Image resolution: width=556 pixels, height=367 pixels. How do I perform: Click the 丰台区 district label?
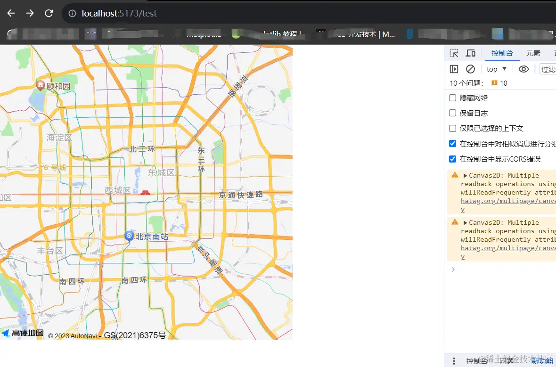coord(50,251)
